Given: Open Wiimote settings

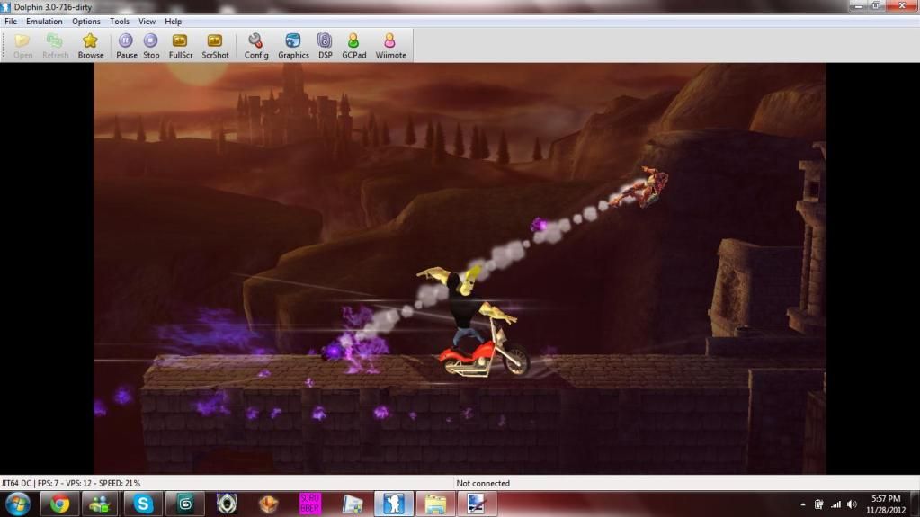Looking at the screenshot, I should 390,46.
